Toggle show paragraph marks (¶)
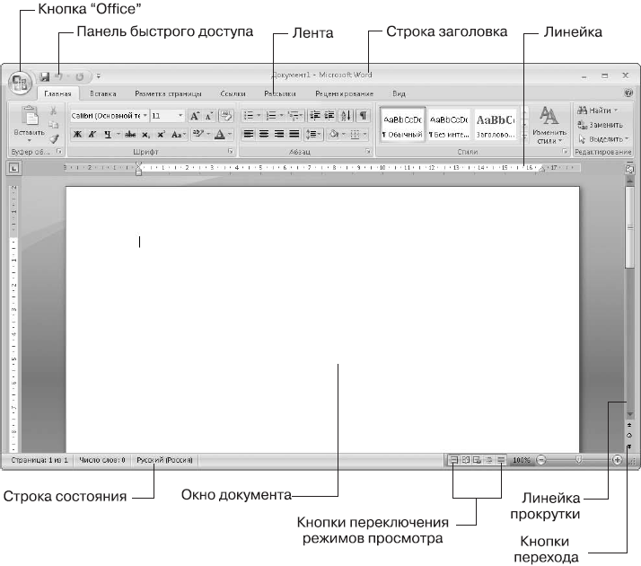Image resolution: width=641 pixels, height=566 pixels. tap(363, 116)
